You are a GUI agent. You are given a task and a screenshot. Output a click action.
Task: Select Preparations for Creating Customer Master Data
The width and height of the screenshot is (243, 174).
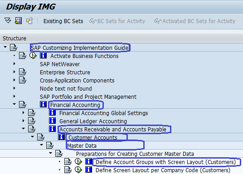pyautogui.click(x=135, y=154)
